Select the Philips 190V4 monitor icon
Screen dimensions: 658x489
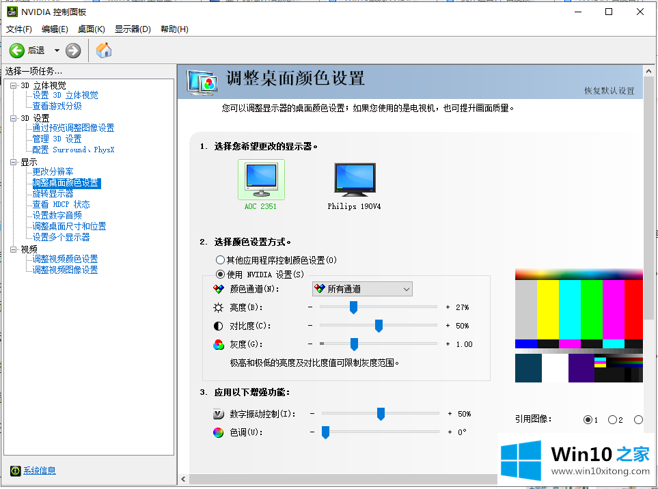point(355,180)
